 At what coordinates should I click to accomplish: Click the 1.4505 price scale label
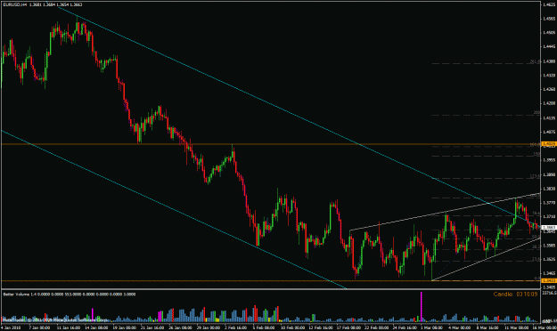(x=549, y=33)
